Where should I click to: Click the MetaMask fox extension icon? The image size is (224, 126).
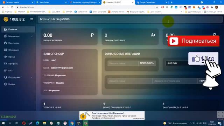194,7
